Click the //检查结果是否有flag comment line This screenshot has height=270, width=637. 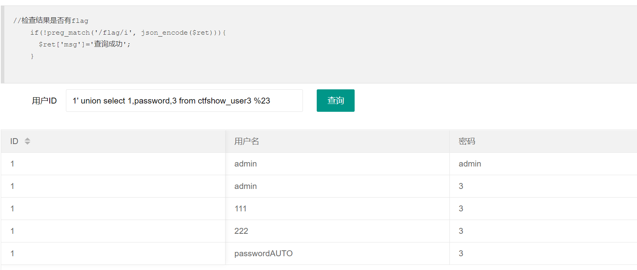click(51, 20)
